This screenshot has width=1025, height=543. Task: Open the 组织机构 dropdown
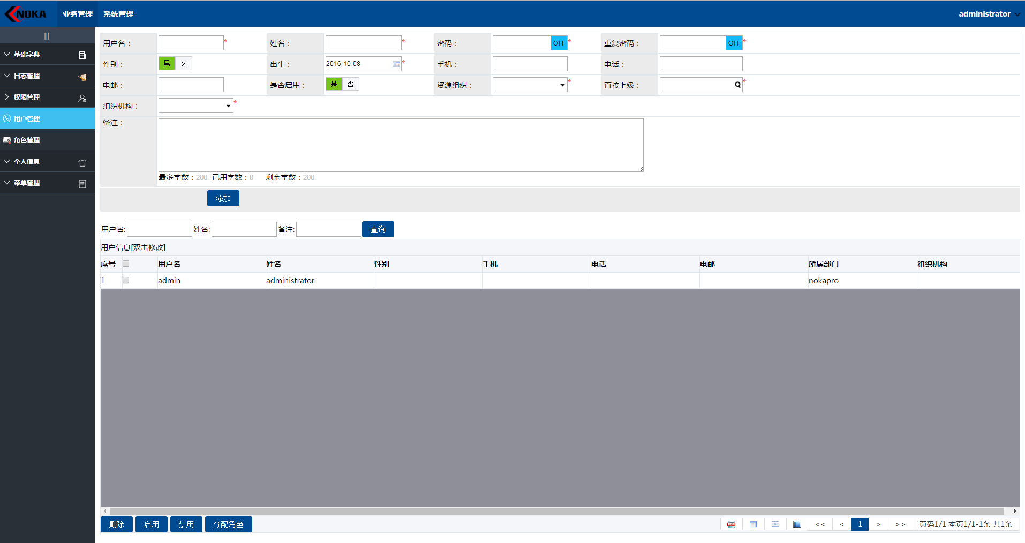[228, 105]
